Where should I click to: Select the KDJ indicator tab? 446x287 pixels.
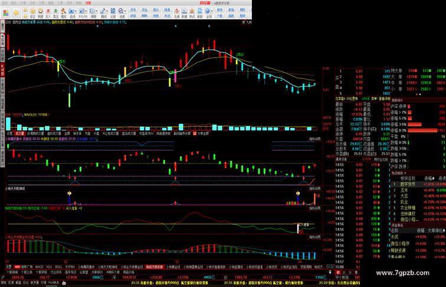point(49,267)
